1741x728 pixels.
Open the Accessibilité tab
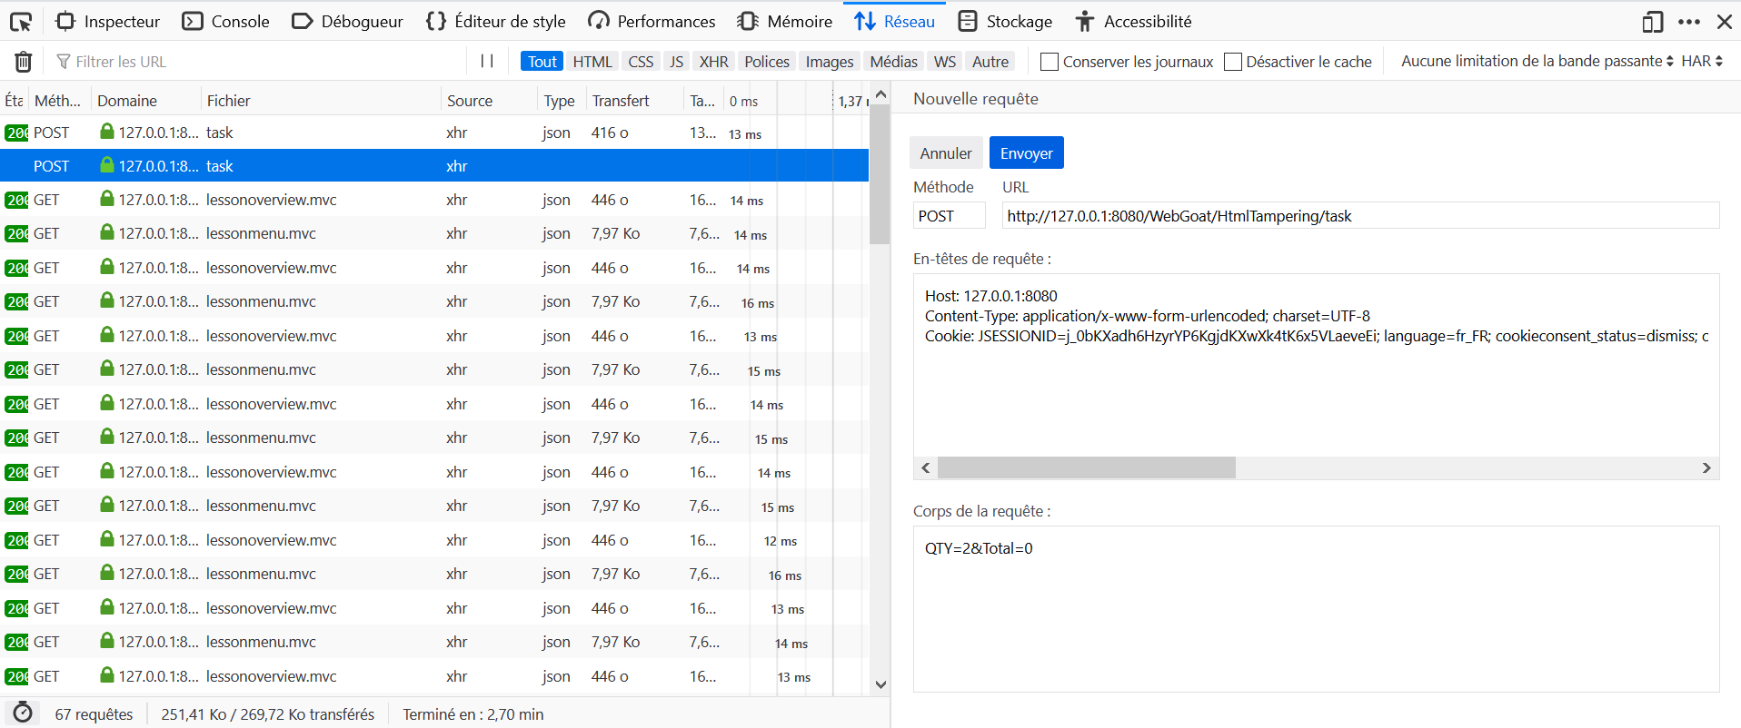coord(1133,21)
